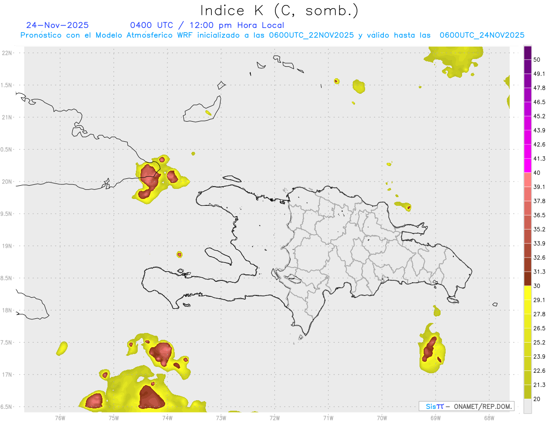Click the colorbar value "29.1"
549x424 pixels.
click(x=539, y=300)
